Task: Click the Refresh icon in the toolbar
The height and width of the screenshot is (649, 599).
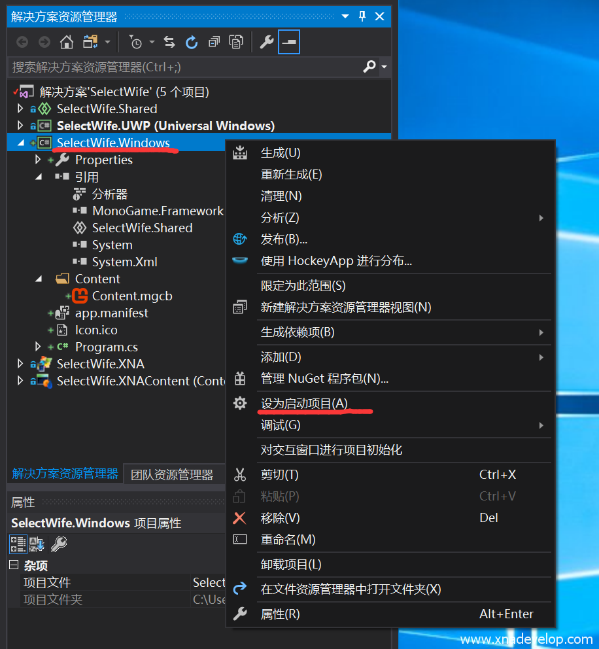Action: pos(192,43)
